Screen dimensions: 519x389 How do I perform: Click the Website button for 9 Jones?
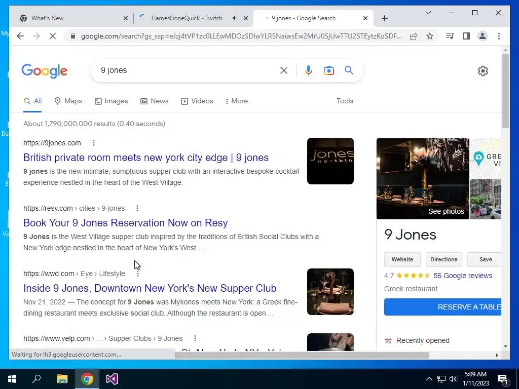point(402,260)
